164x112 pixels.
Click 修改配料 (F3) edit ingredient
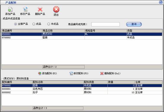pyautogui.click(x=79, y=73)
